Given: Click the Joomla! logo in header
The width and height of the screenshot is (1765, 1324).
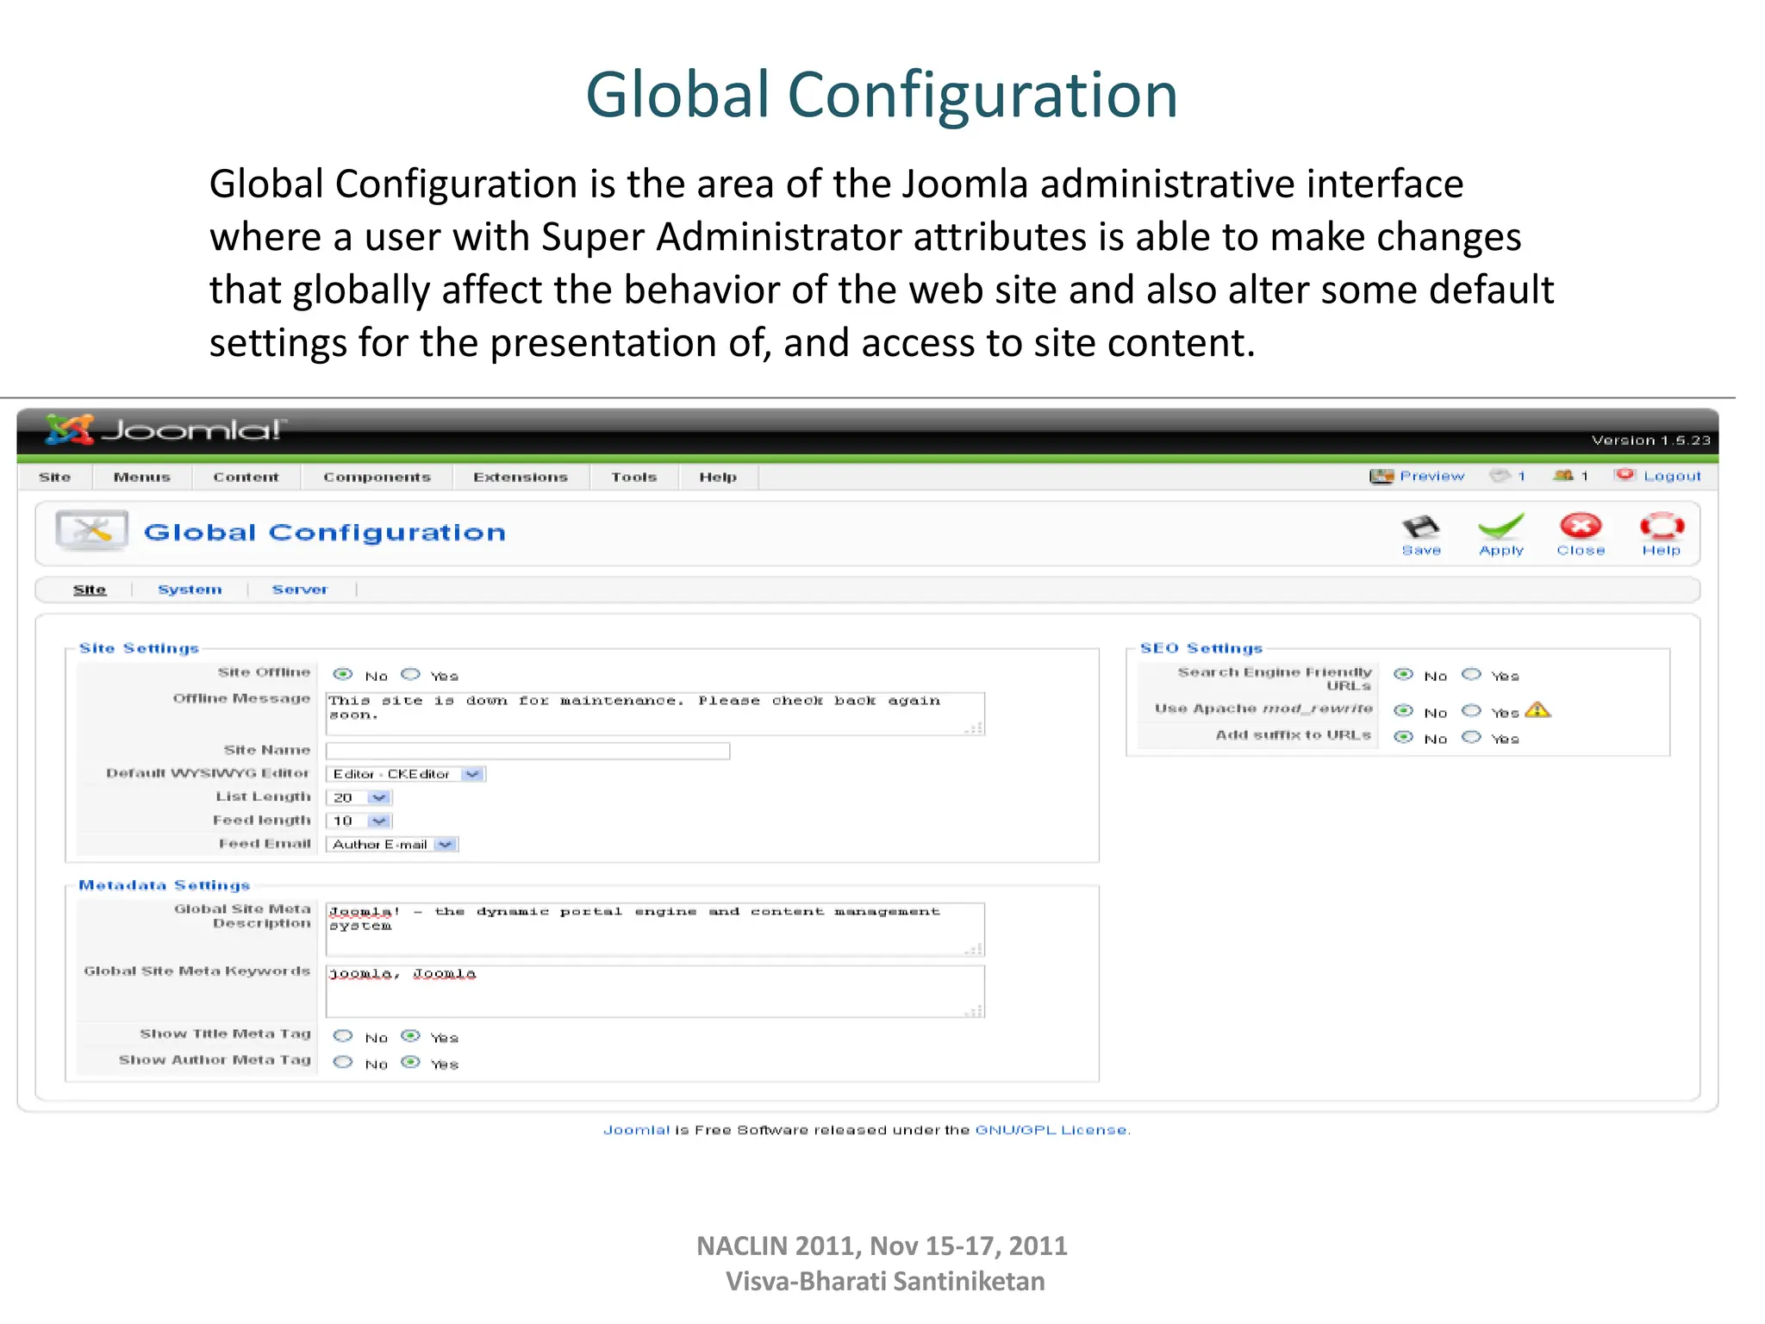Looking at the screenshot, I should click(x=164, y=429).
